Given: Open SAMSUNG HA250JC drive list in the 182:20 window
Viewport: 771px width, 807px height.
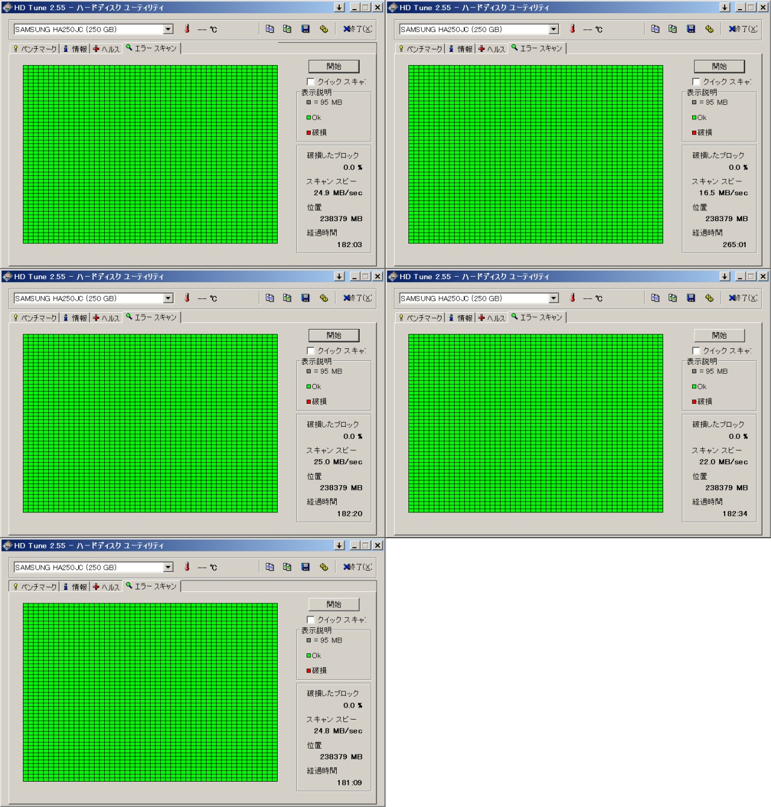Looking at the screenshot, I should (168, 298).
